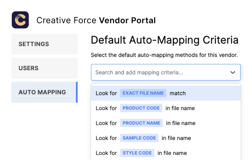Choose the Exact File Name match option

point(166,93)
